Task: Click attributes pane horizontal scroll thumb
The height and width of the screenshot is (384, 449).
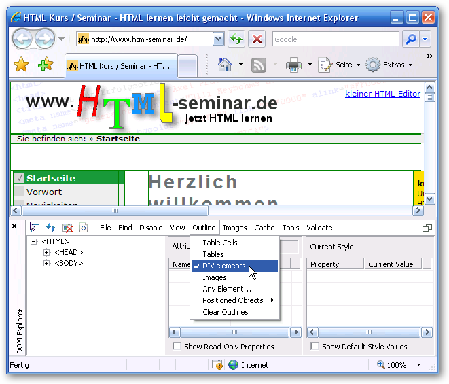Action: 235,332
